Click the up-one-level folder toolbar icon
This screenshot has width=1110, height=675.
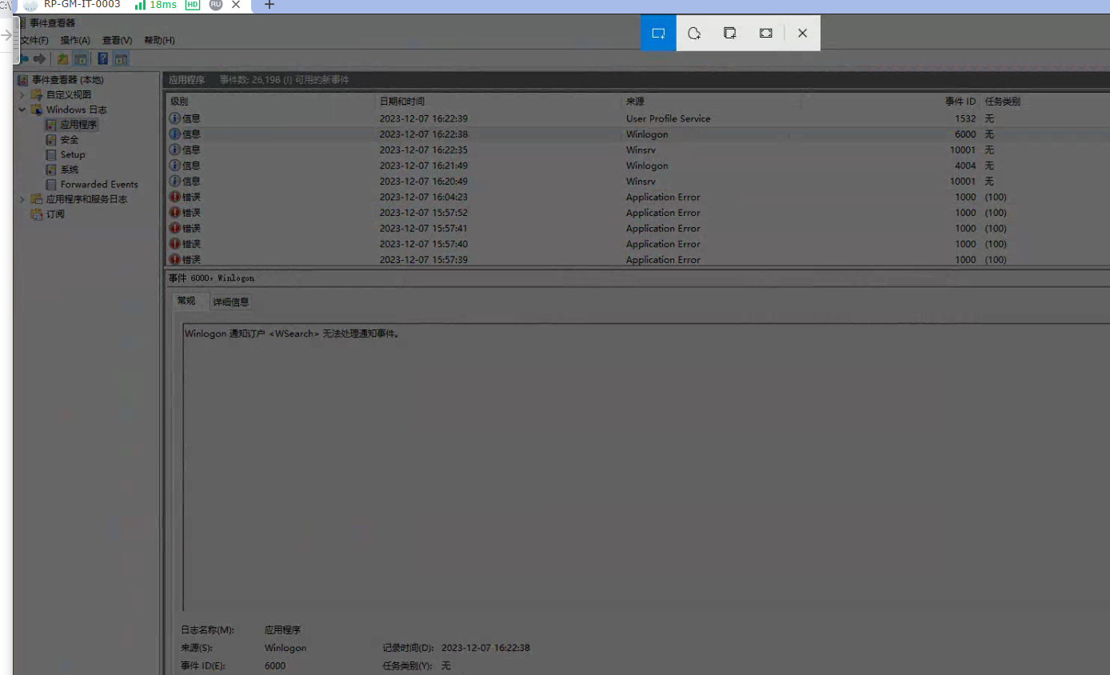(62, 58)
